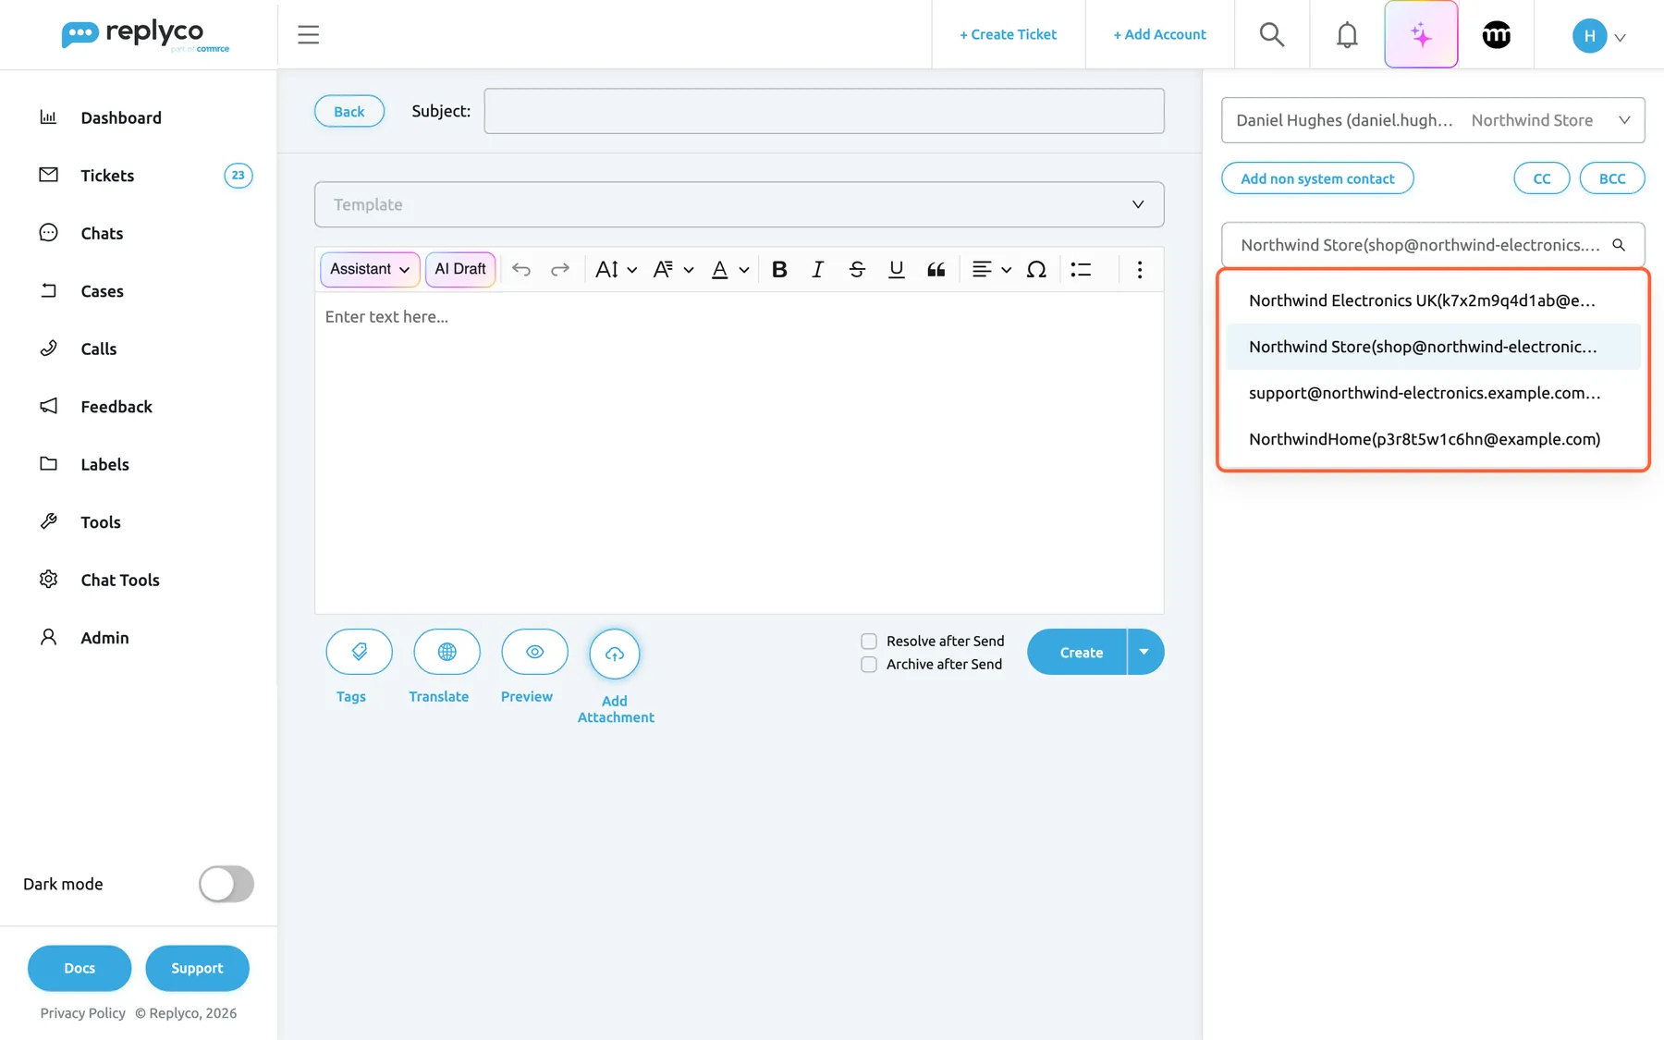Open the user profile H menu

(1598, 36)
